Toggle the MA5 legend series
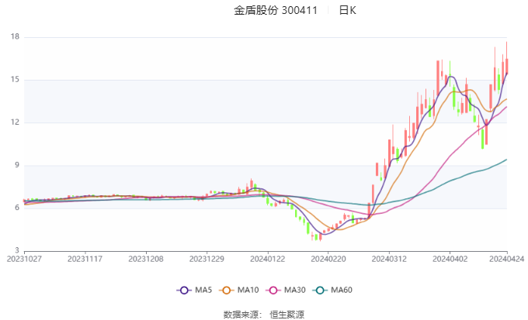This screenshot has width=528, height=320. [x=194, y=290]
